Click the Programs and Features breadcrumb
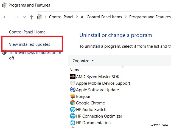 [150, 17]
